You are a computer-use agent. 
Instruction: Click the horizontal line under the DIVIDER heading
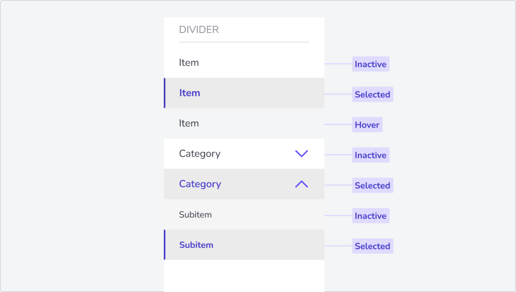tap(244, 42)
